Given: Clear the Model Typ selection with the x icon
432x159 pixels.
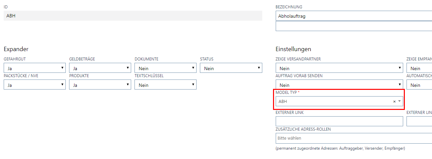Looking at the screenshot, I should (394, 102).
